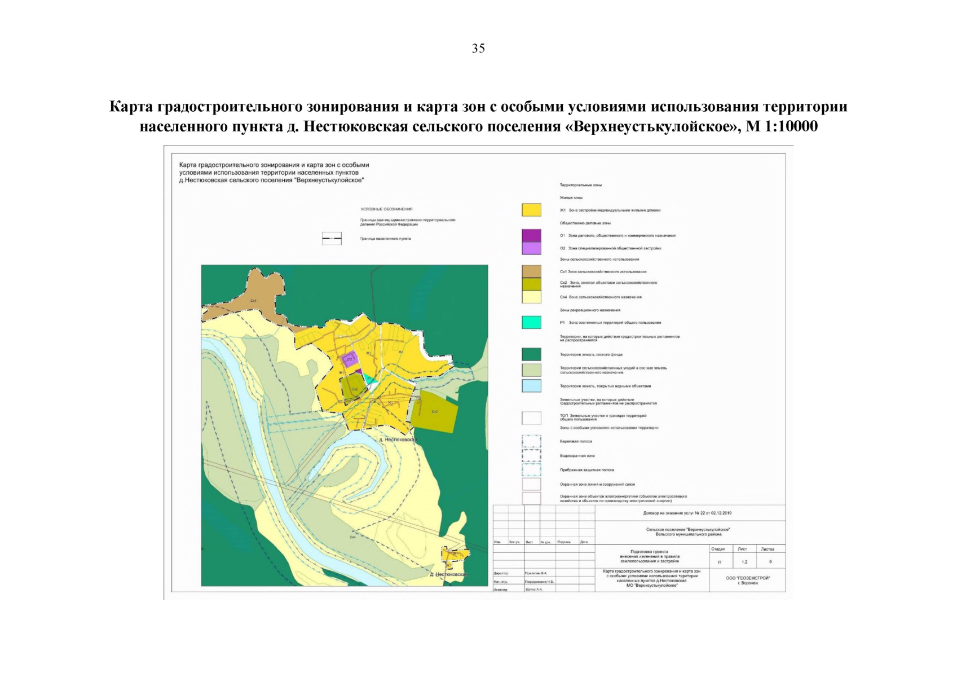The height and width of the screenshot is (677, 957).
Task: Select the ТОП Земельные участки label text
Action: (603, 417)
